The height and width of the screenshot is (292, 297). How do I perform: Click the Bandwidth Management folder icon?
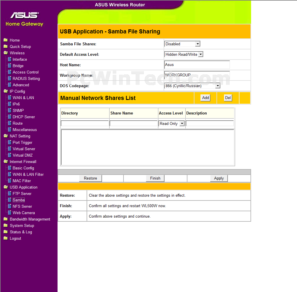[x=6, y=219]
